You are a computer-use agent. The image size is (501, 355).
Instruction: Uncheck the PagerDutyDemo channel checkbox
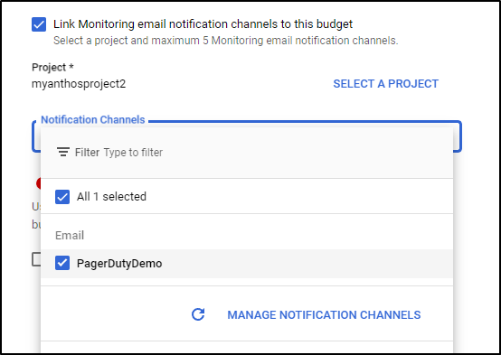pos(62,263)
